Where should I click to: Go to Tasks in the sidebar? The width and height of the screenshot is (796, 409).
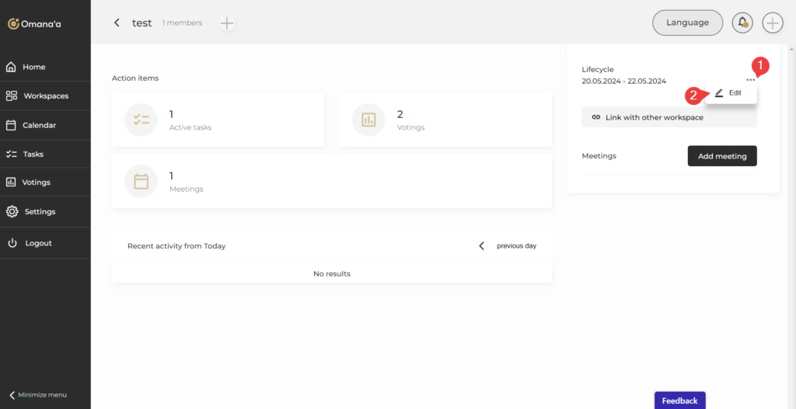pos(33,154)
